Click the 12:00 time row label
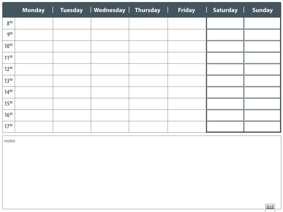283x212 pixels. 9,69
